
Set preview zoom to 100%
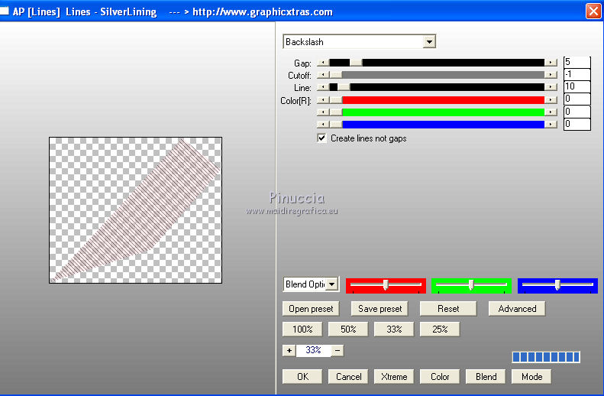[x=302, y=329]
